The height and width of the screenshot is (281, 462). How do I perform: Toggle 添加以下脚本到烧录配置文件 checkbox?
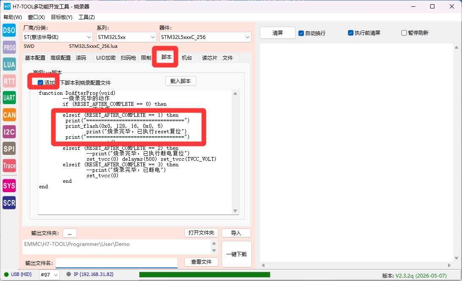point(41,83)
